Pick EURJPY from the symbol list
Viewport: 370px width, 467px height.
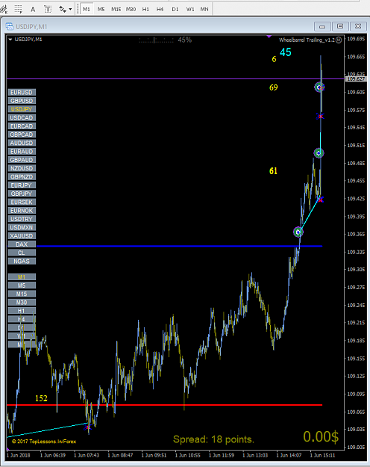pyautogui.click(x=22, y=185)
